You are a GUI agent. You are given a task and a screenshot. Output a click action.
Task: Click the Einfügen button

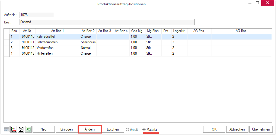tap(67, 129)
